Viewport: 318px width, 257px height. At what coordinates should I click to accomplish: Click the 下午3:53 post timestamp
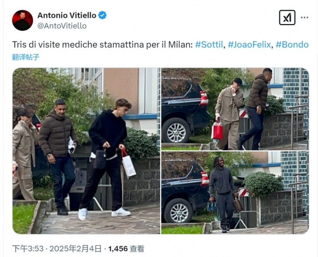coord(28,249)
